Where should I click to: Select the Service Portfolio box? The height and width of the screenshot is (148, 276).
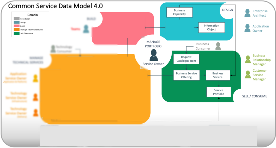click(219, 92)
